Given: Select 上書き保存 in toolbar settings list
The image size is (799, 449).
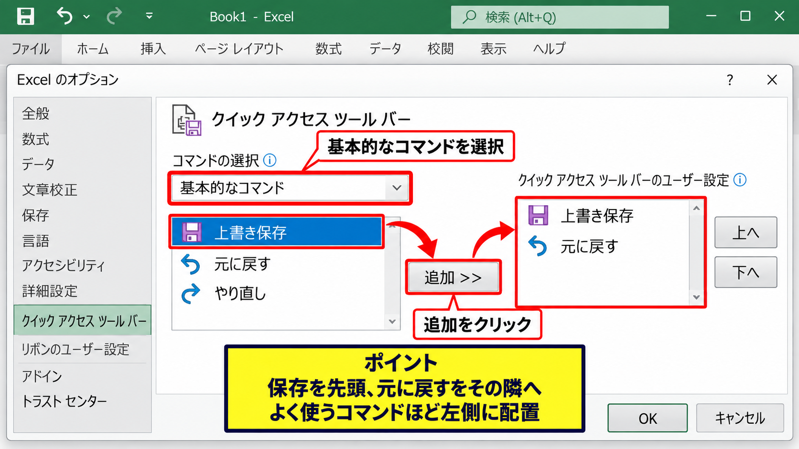Looking at the screenshot, I should (x=604, y=216).
